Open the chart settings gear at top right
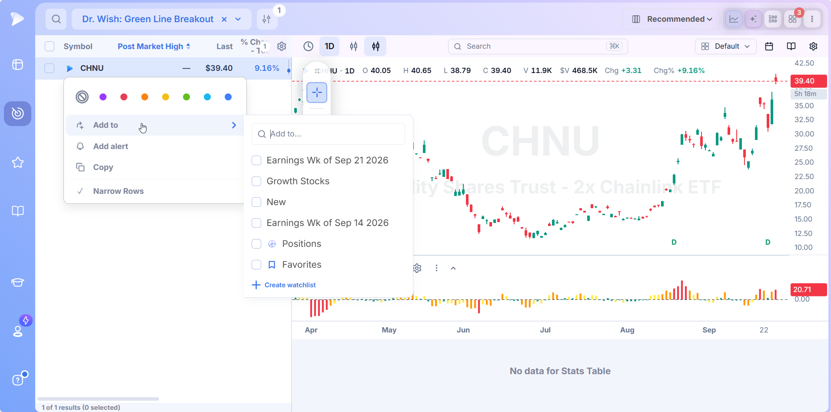Screen dimensions: 831x412 (x=813, y=47)
